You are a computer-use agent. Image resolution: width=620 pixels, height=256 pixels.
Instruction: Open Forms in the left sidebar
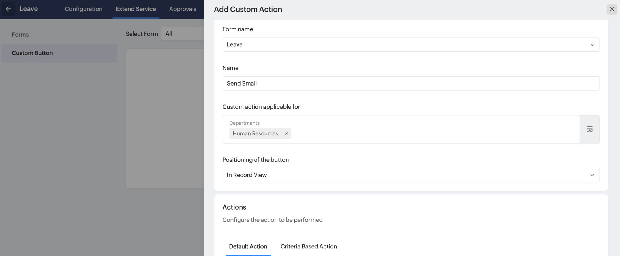click(x=20, y=35)
